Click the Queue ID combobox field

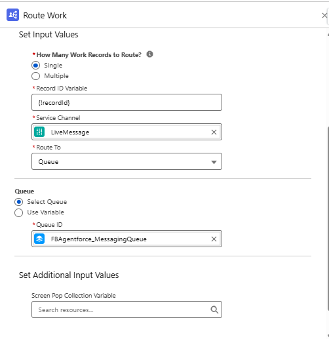click(126, 239)
